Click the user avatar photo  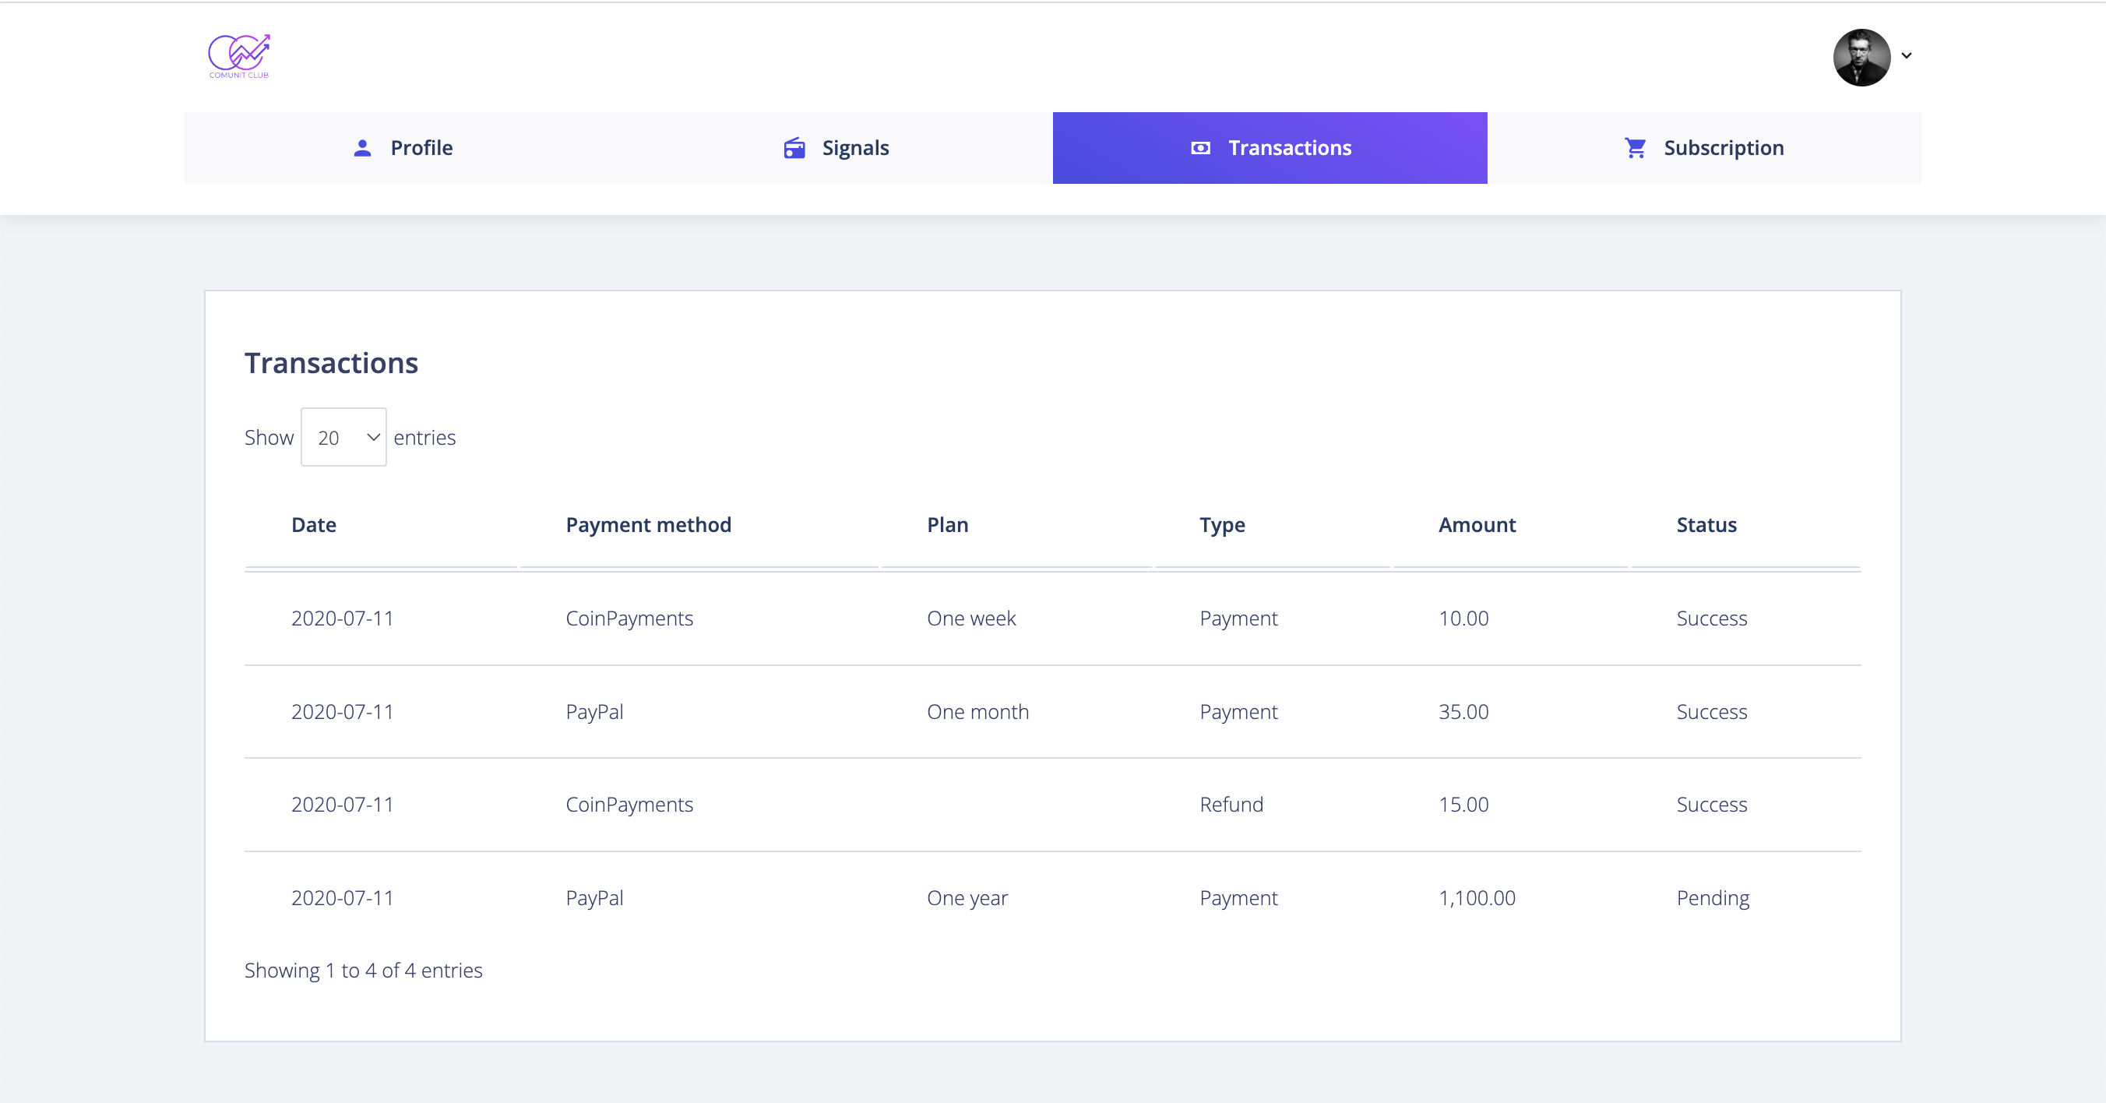[1861, 57]
